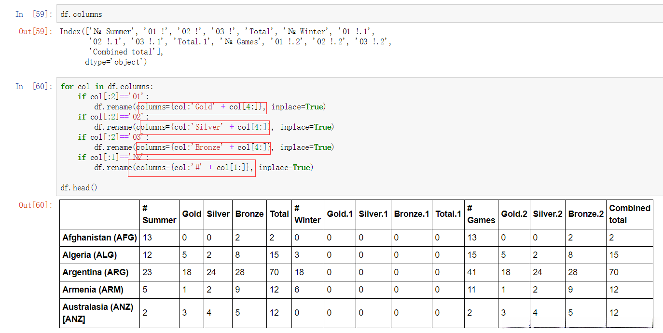
Task: Select Armenia's # Winter value 6
Action: 297,290
